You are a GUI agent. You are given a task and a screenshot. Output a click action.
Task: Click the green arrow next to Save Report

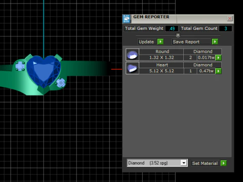click(x=215, y=41)
